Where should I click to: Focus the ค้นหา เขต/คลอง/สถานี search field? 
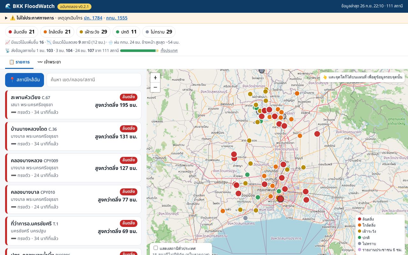pos(94,80)
